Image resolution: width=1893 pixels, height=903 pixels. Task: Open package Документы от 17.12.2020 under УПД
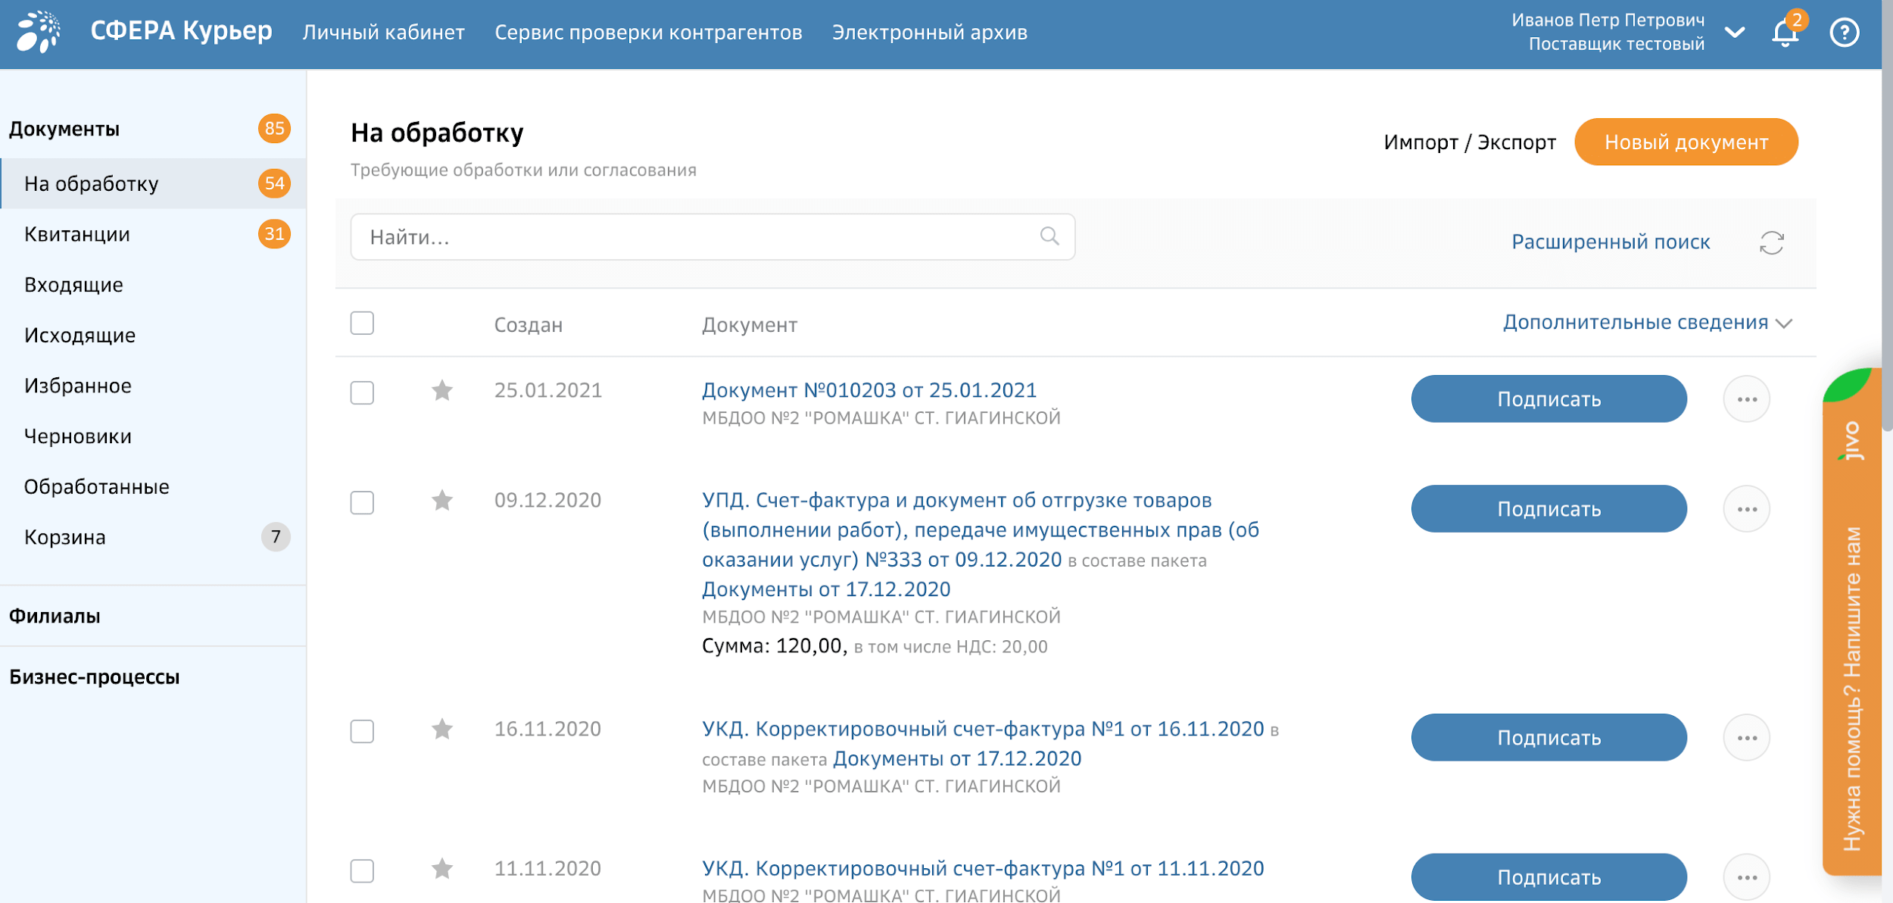point(826,589)
